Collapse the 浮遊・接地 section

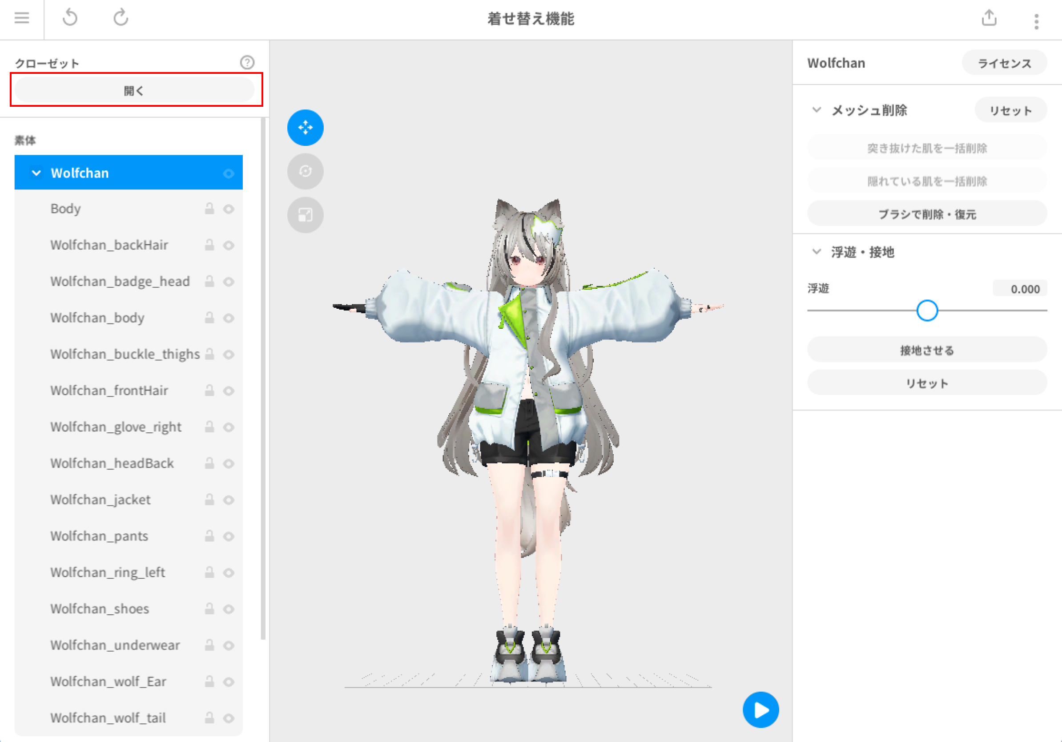pos(817,252)
